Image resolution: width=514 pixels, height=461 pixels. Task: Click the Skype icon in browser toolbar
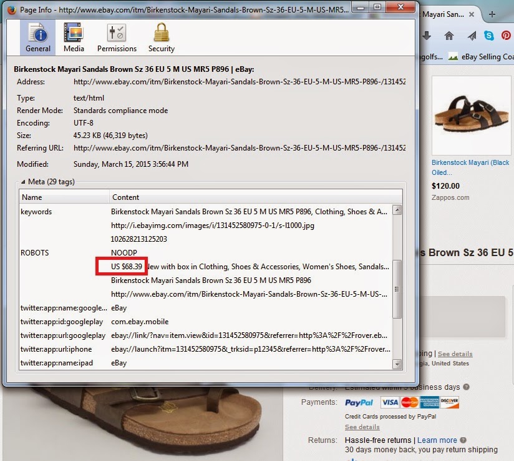pyautogui.click(x=489, y=36)
